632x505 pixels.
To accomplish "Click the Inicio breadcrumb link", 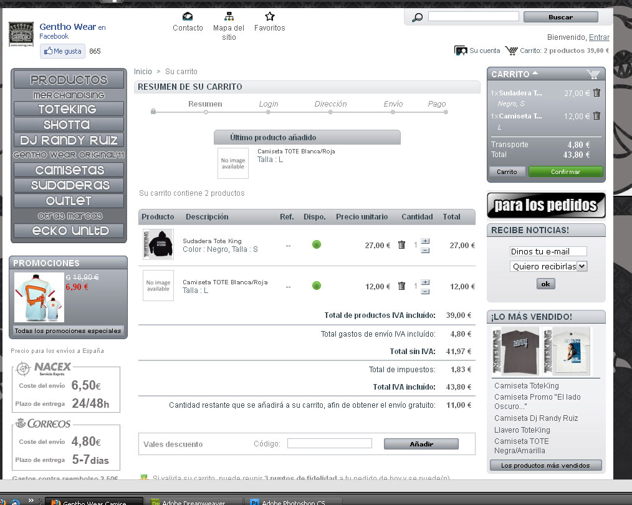I will tap(143, 71).
